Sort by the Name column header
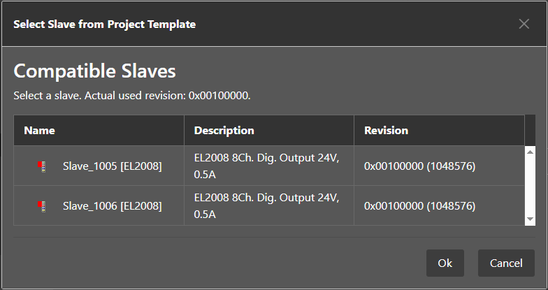This screenshot has width=548, height=290. coord(40,131)
